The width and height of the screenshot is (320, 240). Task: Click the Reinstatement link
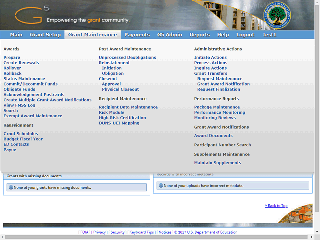114,63
